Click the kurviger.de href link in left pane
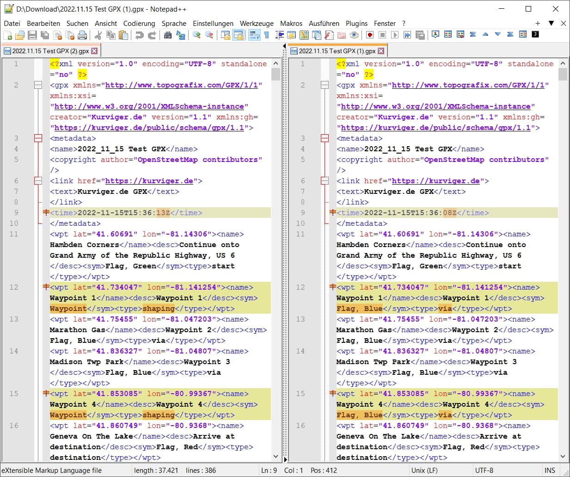 pos(149,181)
